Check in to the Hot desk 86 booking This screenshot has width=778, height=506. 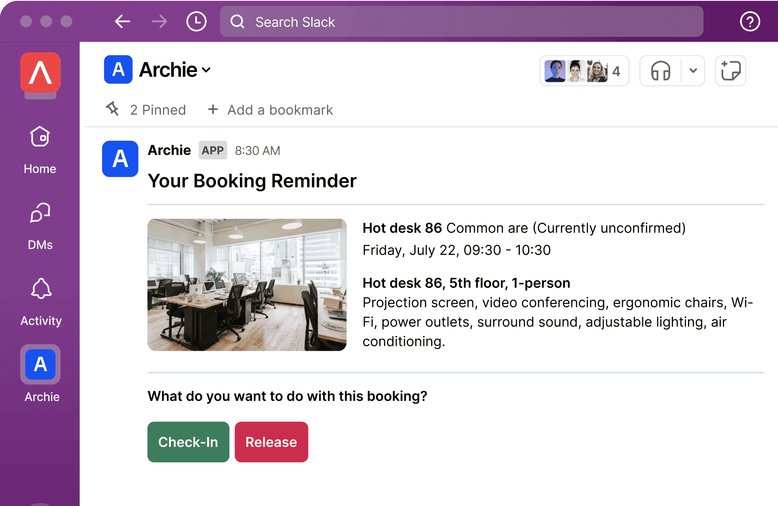[x=188, y=442]
